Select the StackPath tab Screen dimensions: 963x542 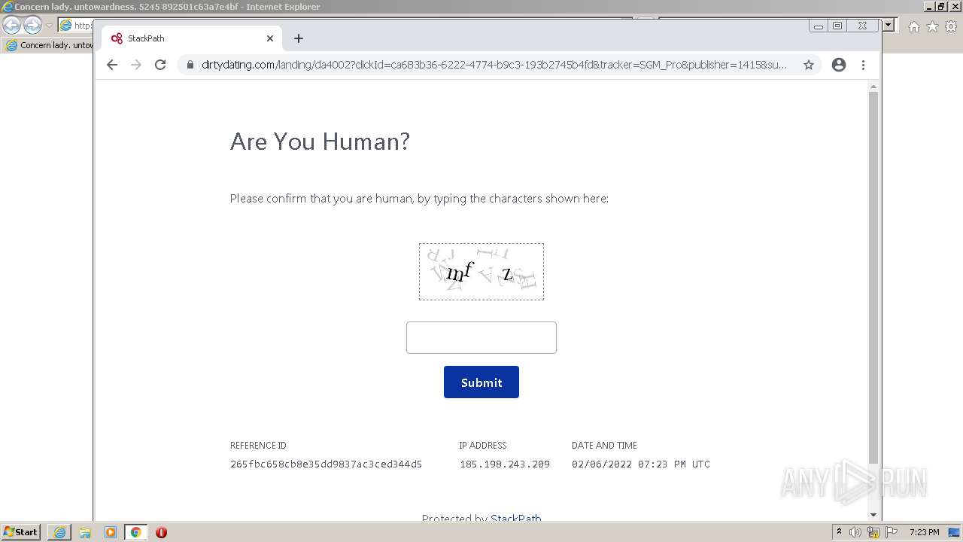(x=191, y=38)
